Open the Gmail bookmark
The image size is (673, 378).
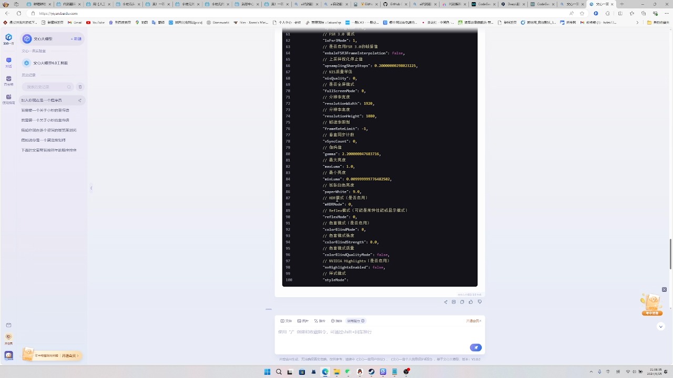[75, 23]
